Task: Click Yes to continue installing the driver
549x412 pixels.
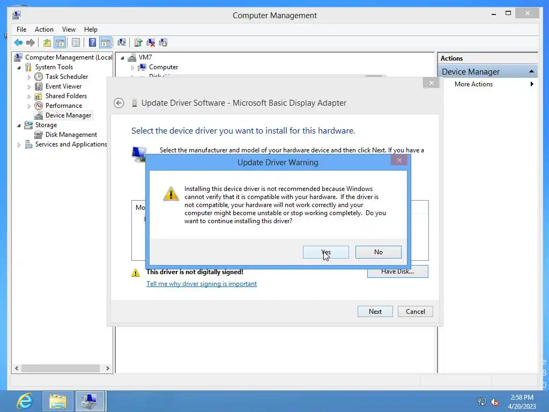Action: [325, 252]
